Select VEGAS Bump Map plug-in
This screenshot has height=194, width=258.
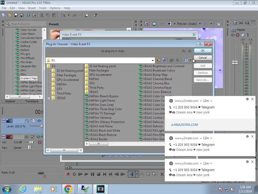click(x=155, y=75)
